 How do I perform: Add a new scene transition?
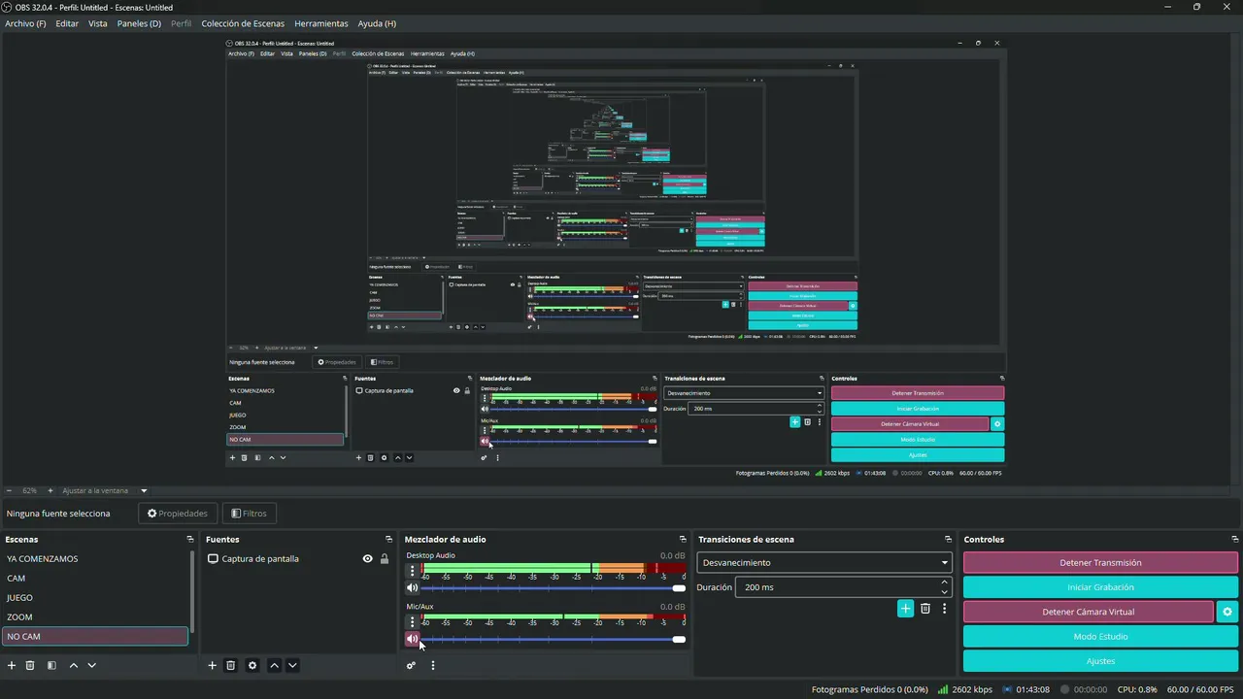(905, 609)
